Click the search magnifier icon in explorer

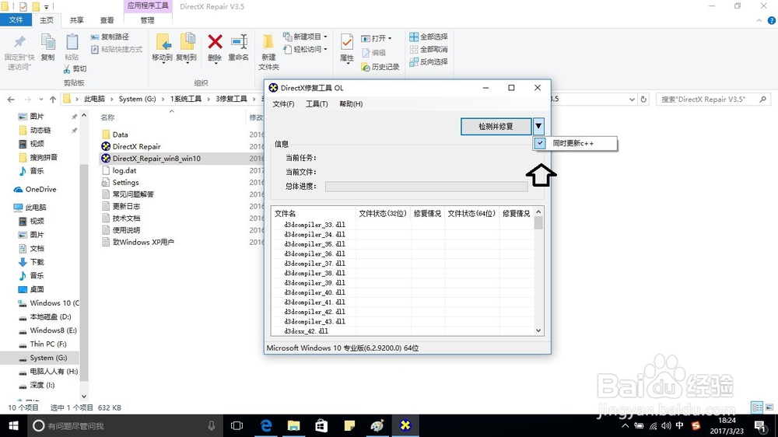[763, 100]
